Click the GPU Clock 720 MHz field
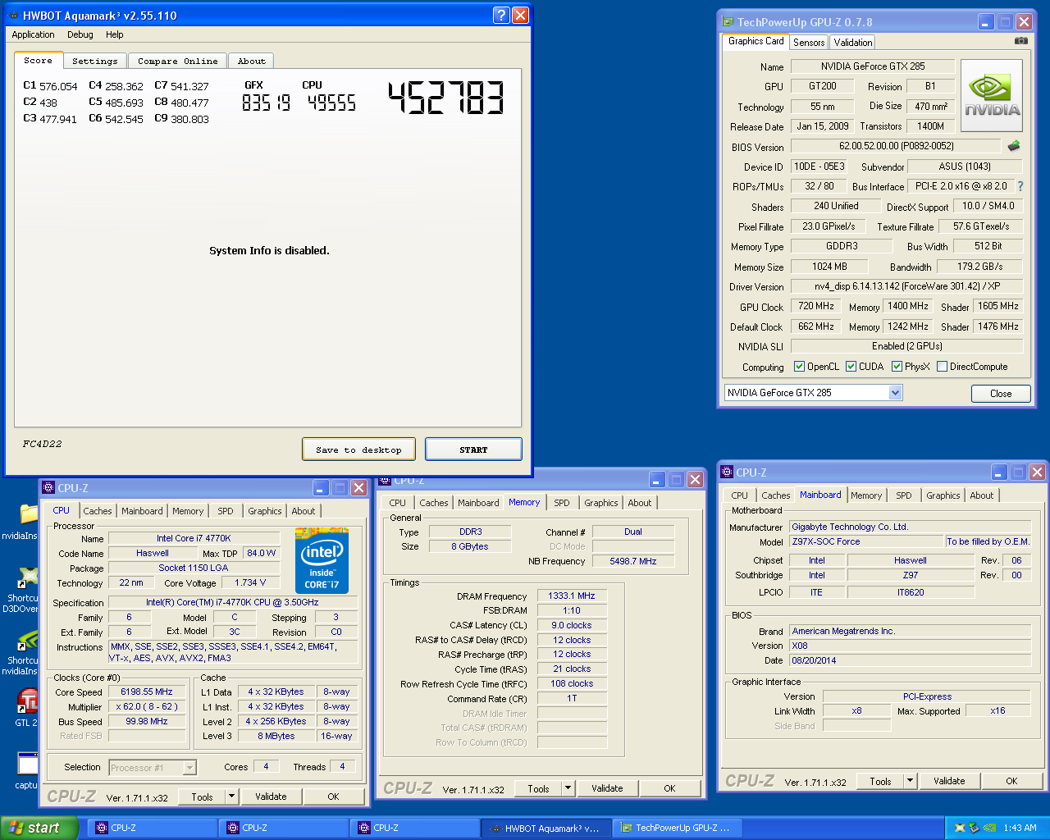The image size is (1050, 840). point(816,306)
